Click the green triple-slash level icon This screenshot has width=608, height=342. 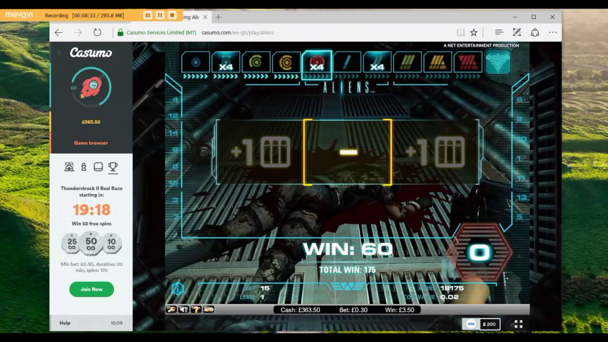tap(408, 62)
